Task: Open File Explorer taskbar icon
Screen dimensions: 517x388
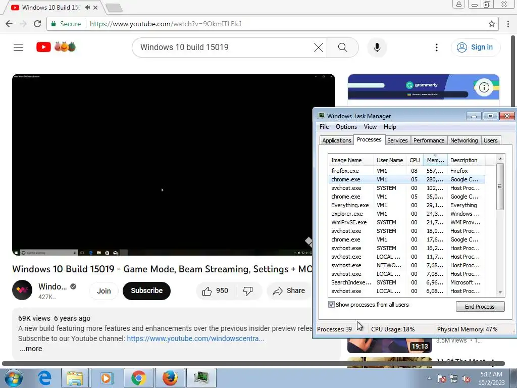Action: coord(75,378)
